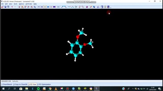Image resolution: width=163 pixels, height=91 pixels.
Task: Open Windows taskbar search
Action: [9, 89]
